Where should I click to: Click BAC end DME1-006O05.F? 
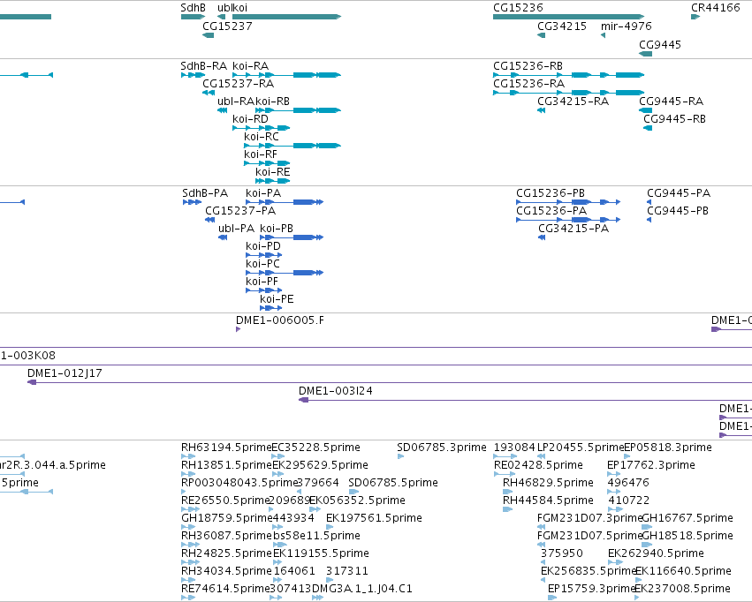coord(279,321)
